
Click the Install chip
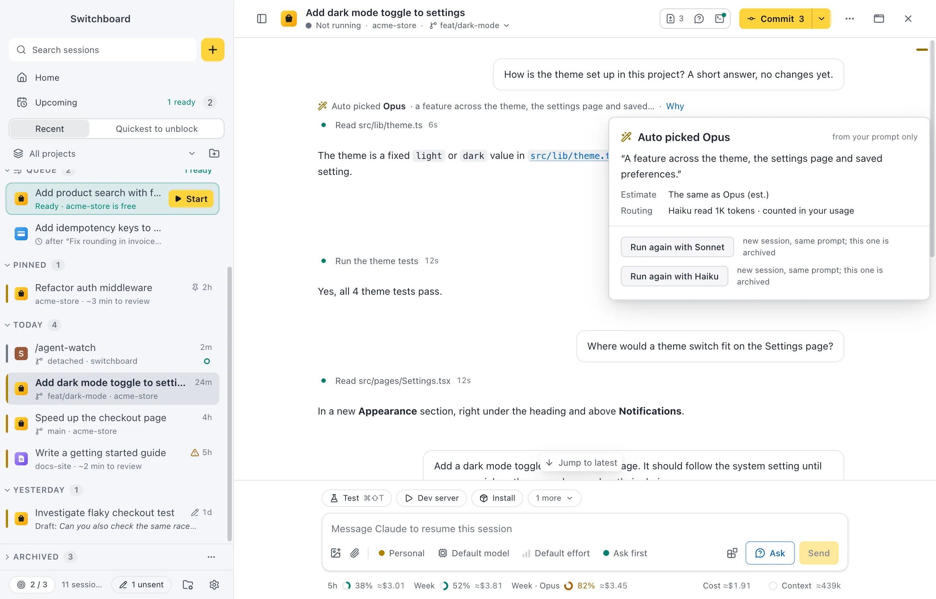(x=497, y=498)
